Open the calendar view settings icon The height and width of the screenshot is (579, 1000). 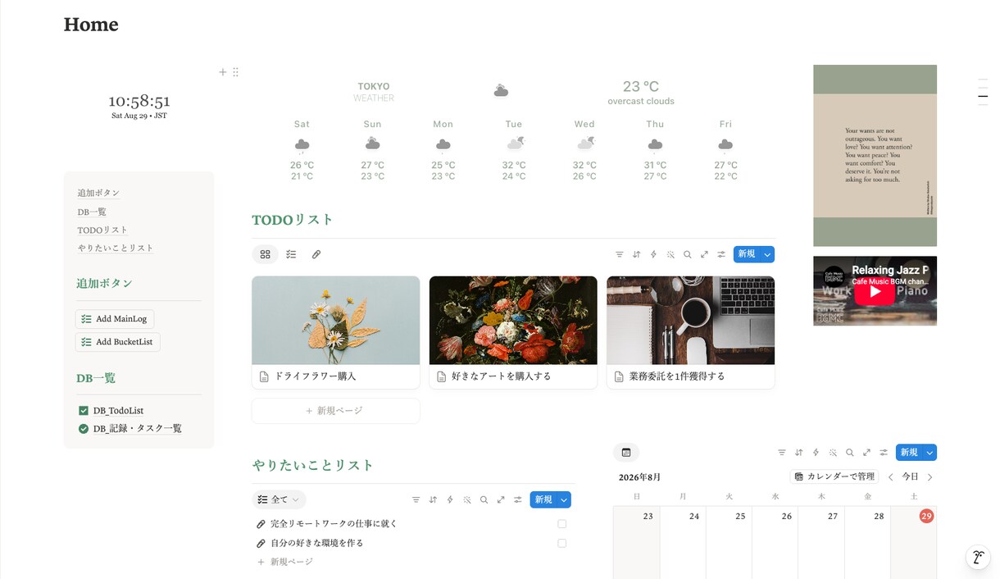point(884,453)
